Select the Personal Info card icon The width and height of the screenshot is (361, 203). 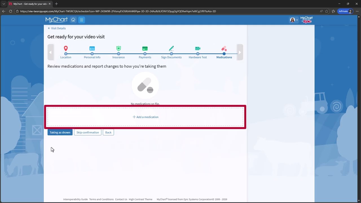pos(92,48)
